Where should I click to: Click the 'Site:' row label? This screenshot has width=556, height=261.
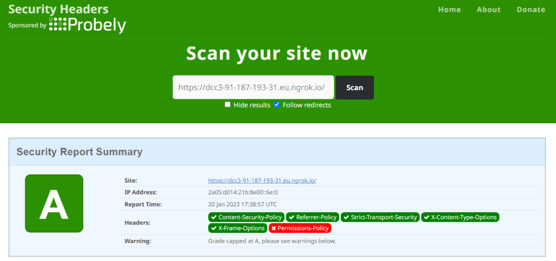click(131, 180)
